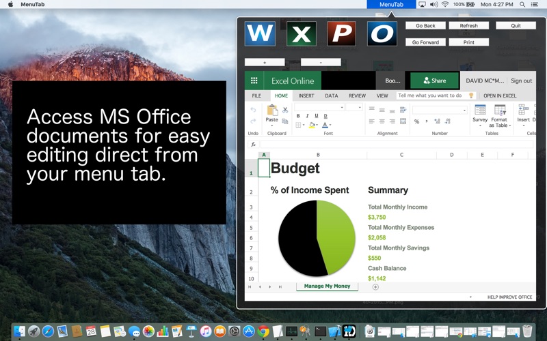This screenshot has width=547, height=341.
Task: Add a new sheet with plus icon
Action: click(375, 286)
